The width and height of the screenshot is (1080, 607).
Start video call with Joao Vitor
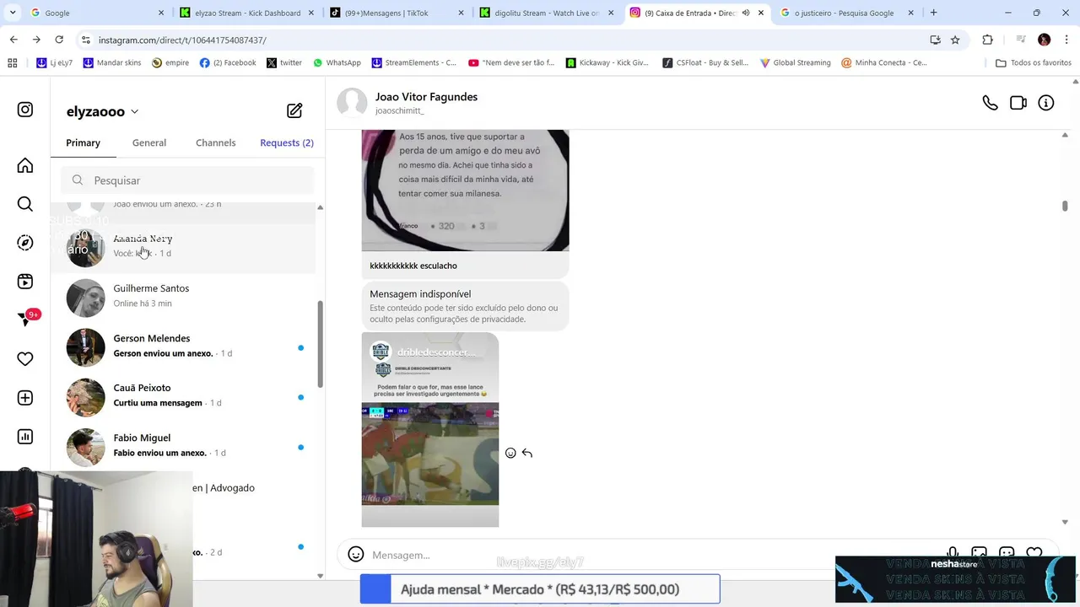coord(1018,103)
